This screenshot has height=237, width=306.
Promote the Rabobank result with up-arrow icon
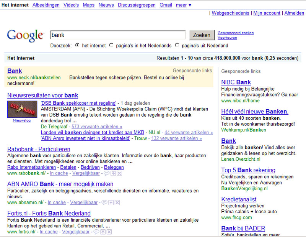pos(113,173)
